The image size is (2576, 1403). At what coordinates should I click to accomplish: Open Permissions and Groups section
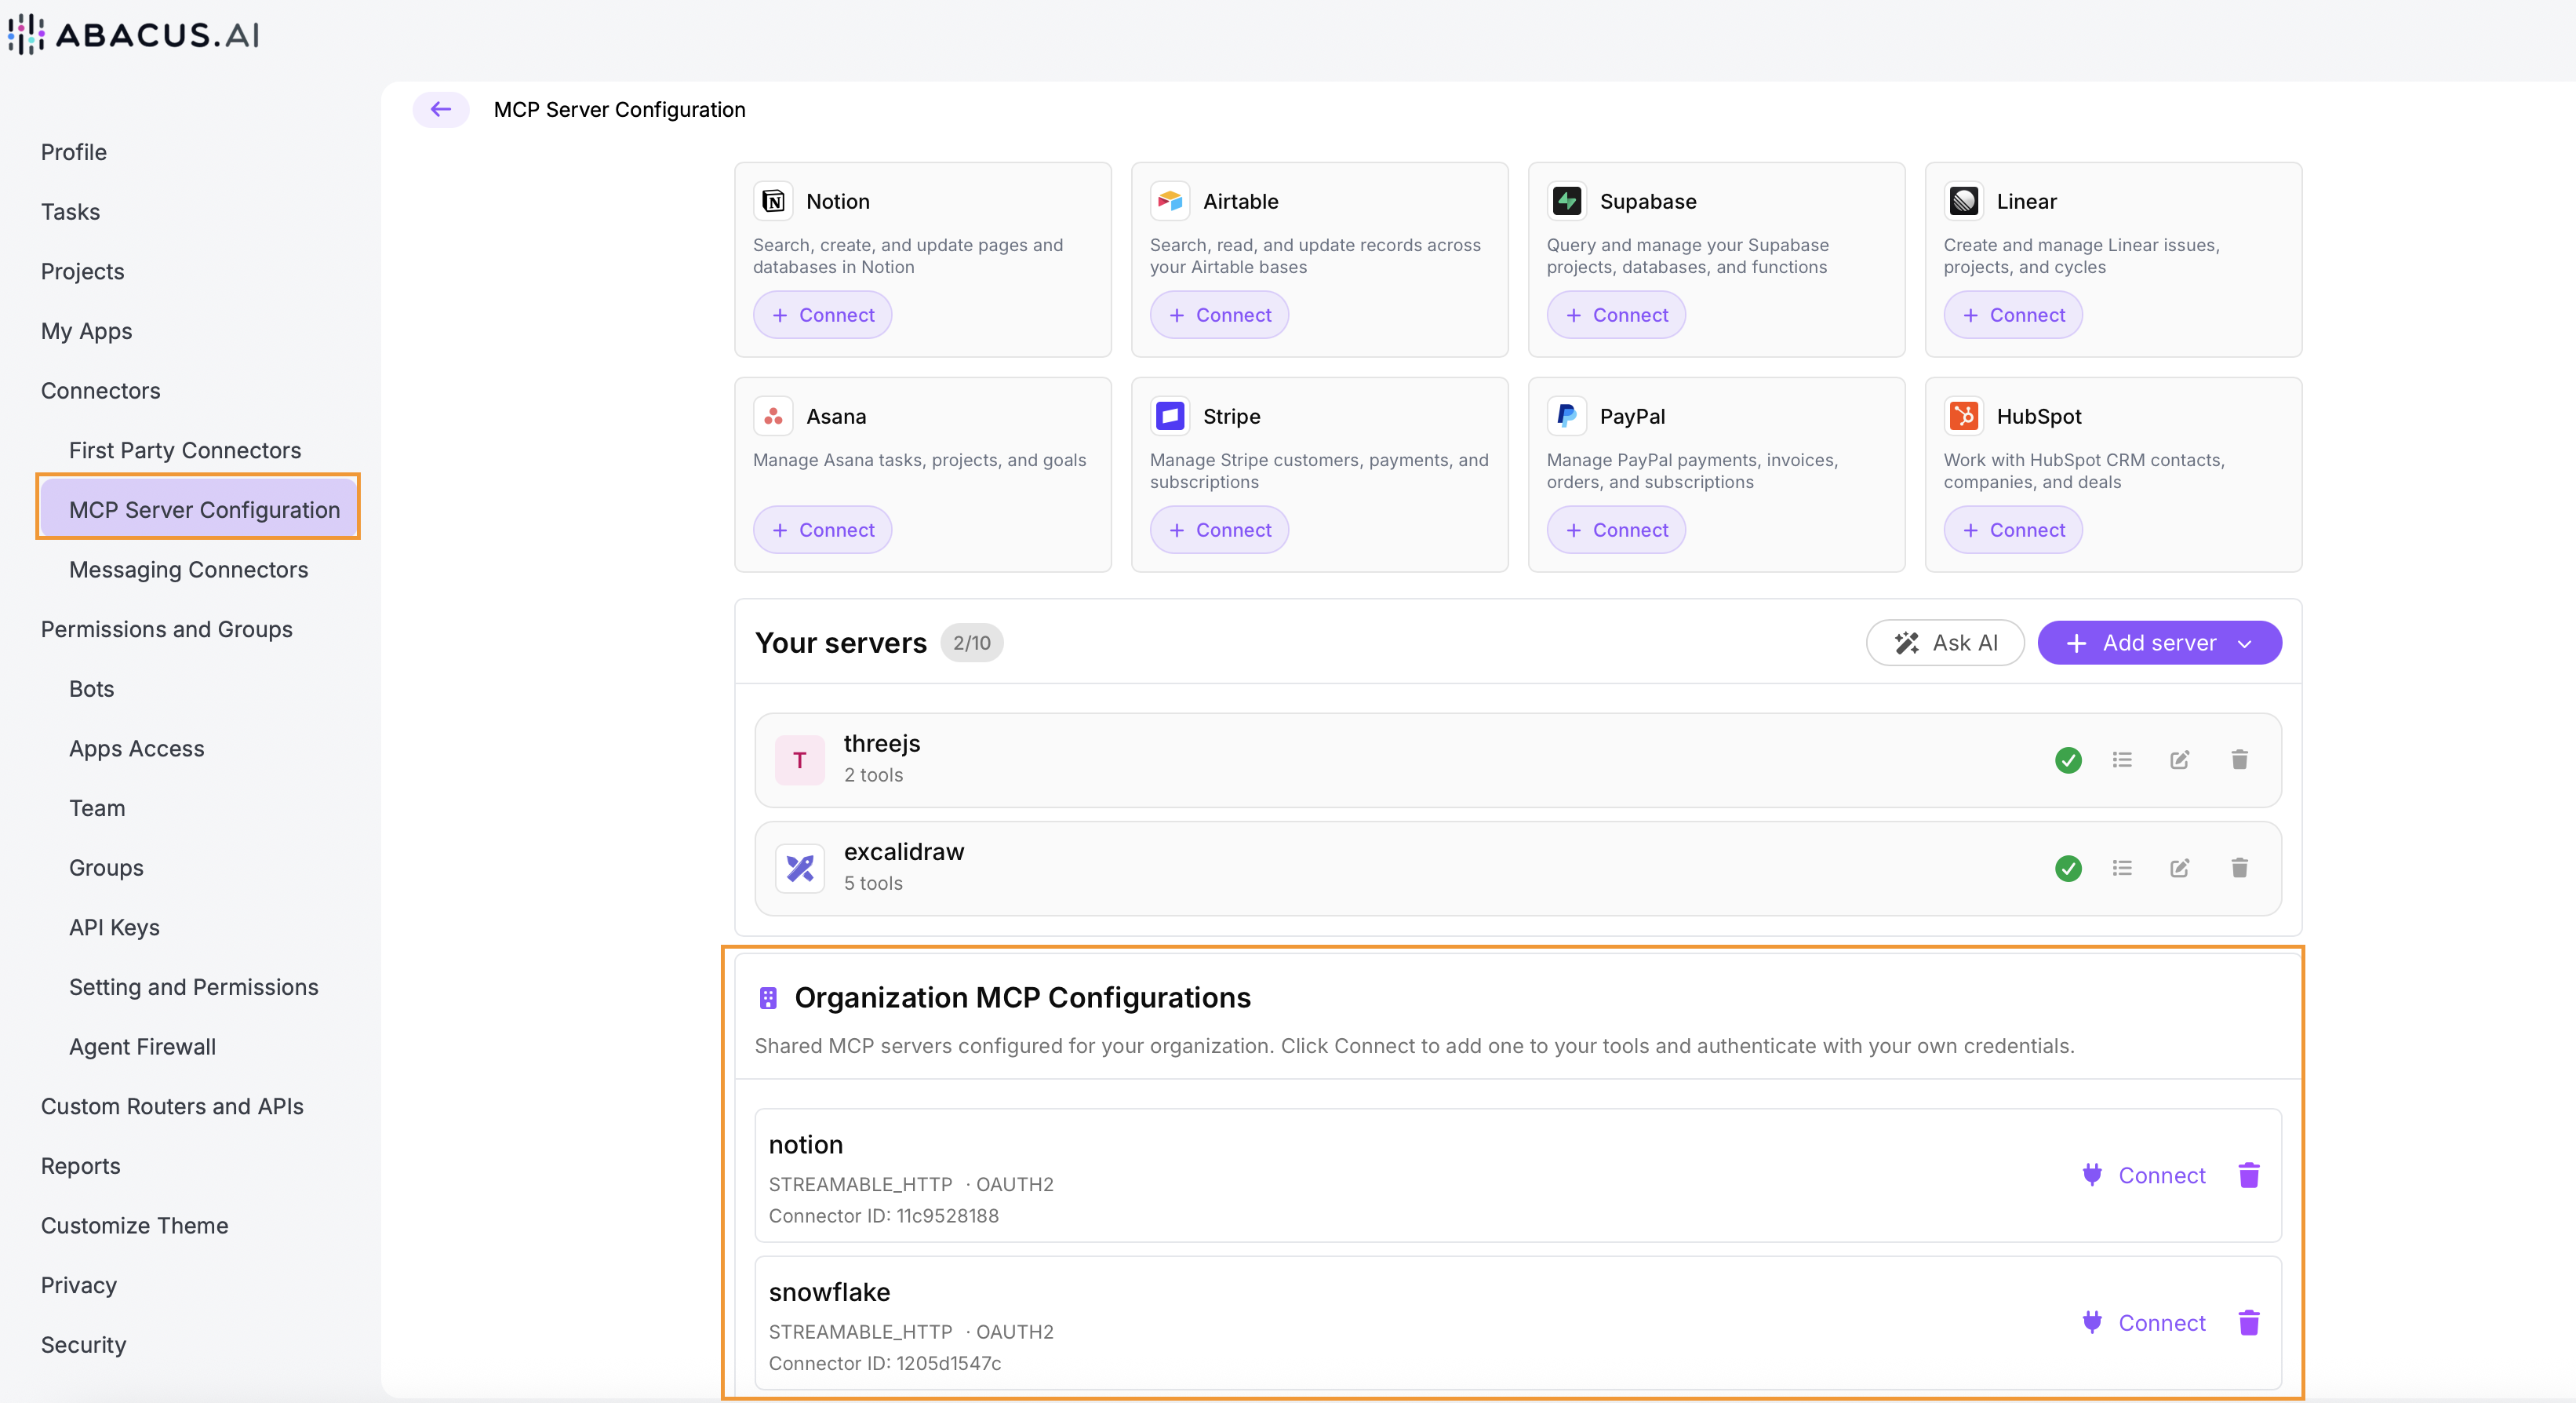tap(167, 629)
